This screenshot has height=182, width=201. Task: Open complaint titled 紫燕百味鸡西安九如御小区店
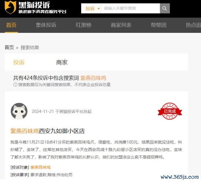(x=48, y=131)
